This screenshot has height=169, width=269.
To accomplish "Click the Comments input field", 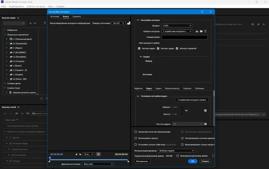I will [x=185, y=37].
